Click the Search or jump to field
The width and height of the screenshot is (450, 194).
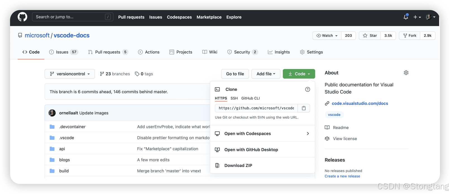73,17
